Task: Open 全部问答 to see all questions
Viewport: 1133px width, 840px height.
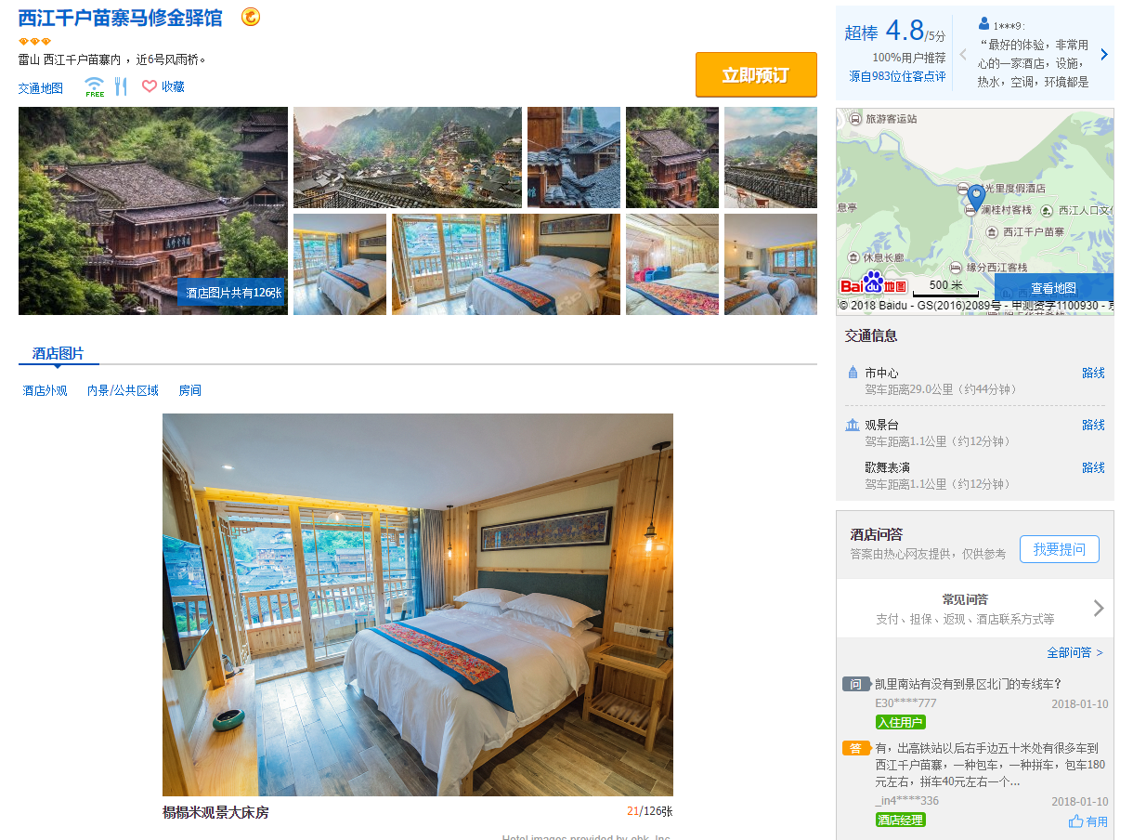Action: (1074, 653)
